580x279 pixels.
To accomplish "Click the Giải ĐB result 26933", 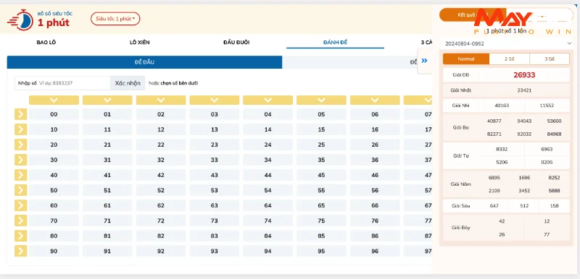I will point(524,75).
